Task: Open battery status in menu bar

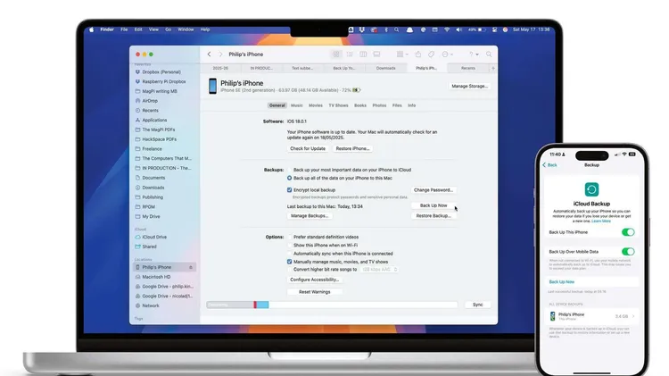Action: coord(477,29)
